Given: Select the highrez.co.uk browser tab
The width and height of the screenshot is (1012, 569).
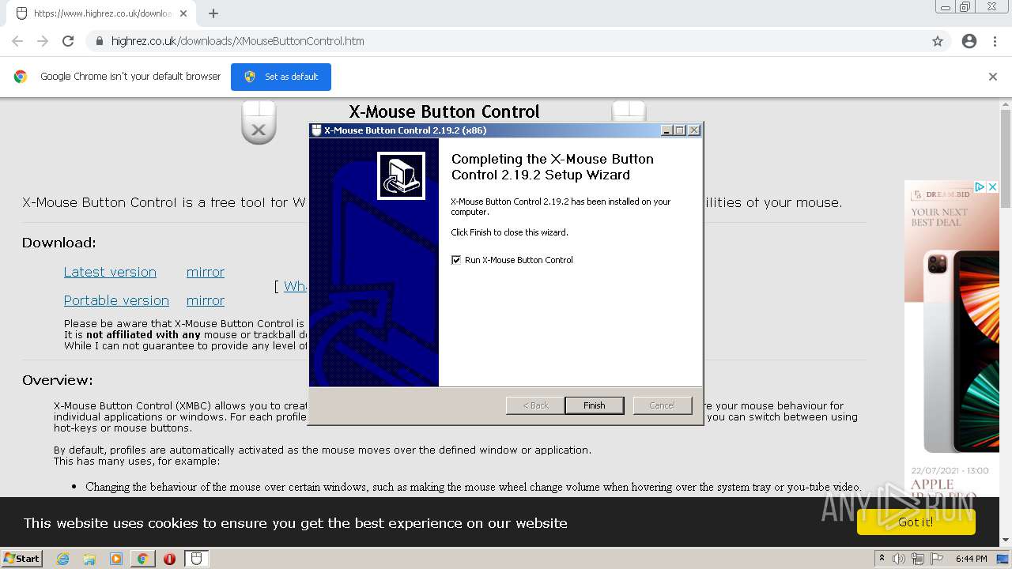Looking at the screenshot, I should pos(101,13).
